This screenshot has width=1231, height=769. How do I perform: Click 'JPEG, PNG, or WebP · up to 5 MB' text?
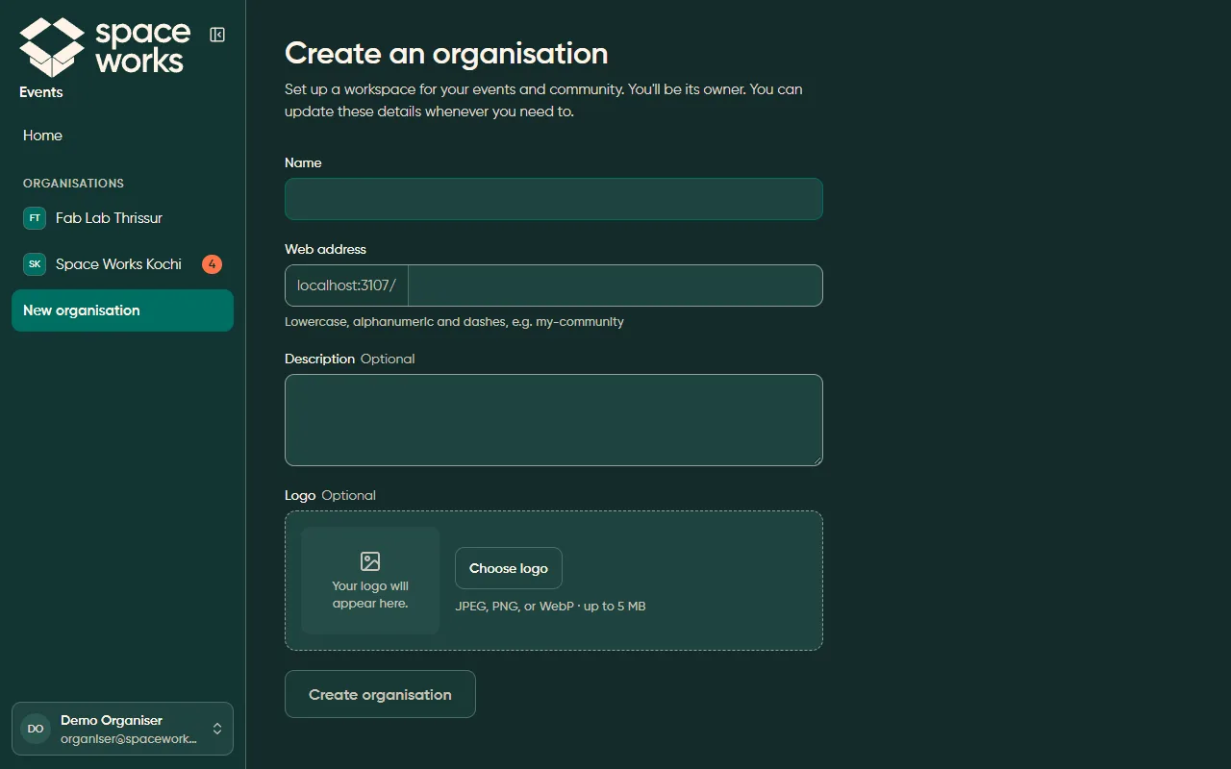point(550,607)
